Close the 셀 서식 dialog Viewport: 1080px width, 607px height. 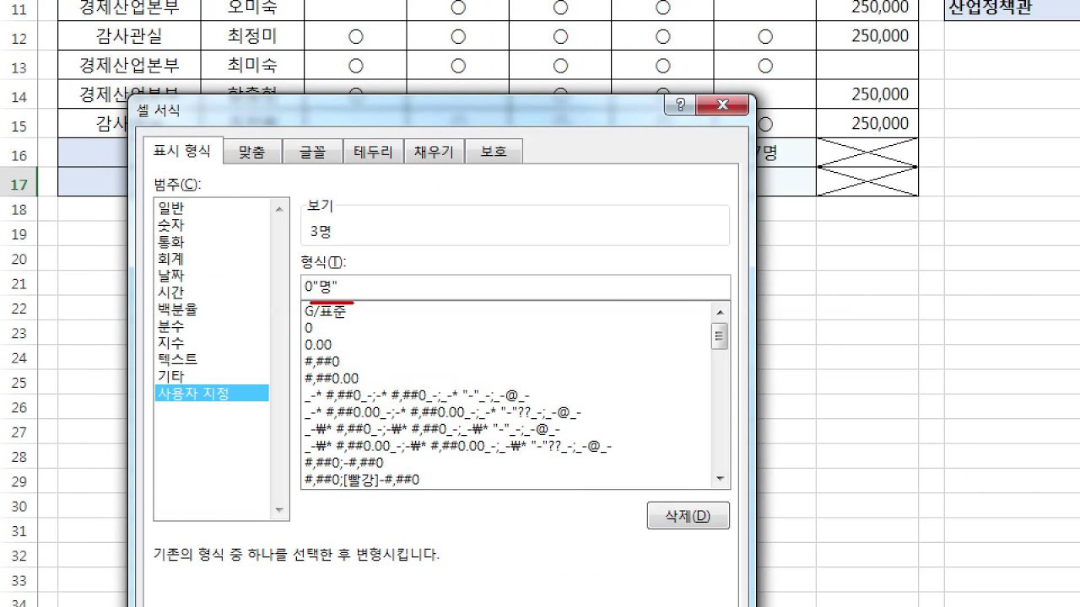(x=722, y=105)
